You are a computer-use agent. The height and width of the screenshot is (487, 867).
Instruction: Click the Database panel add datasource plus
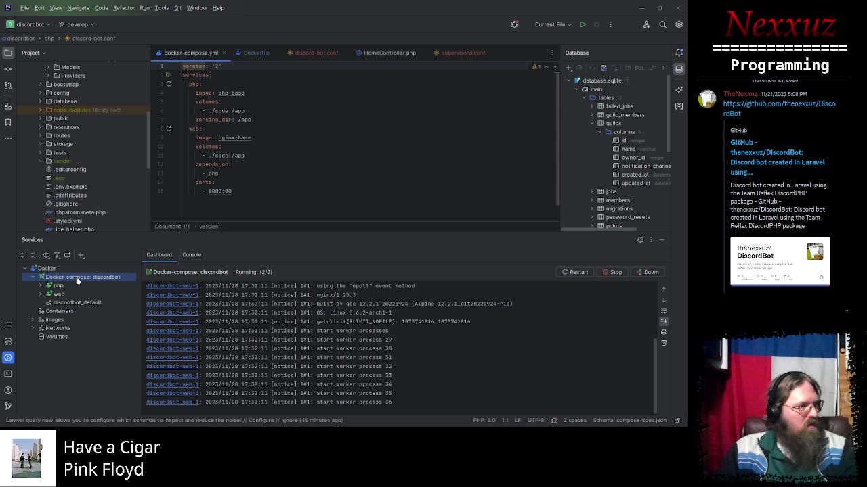[x=569, y=68]
